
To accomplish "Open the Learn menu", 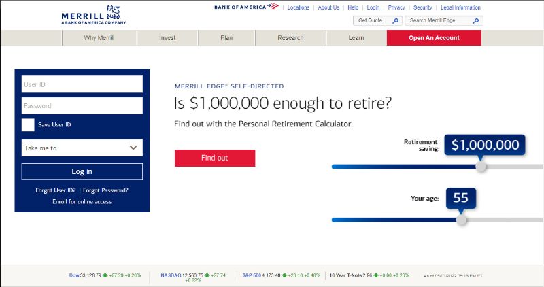I will tap(356, 38).
